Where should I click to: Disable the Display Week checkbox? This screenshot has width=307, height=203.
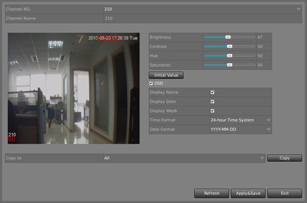212,111
